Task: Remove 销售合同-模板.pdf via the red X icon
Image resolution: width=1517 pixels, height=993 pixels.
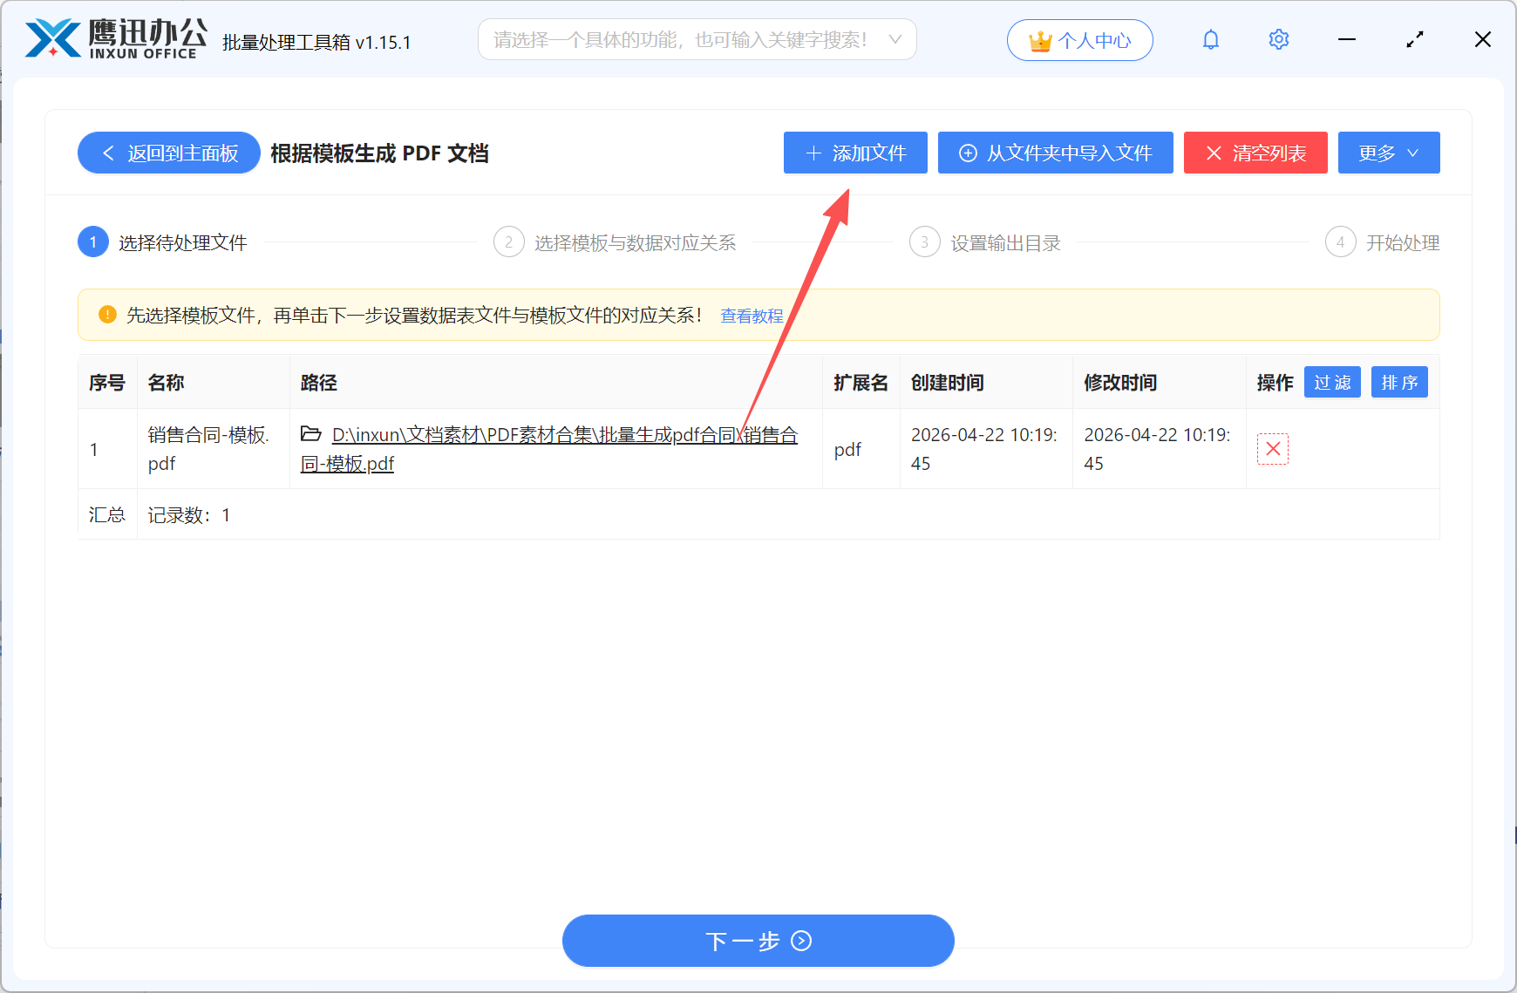Action: [1273, 449]
